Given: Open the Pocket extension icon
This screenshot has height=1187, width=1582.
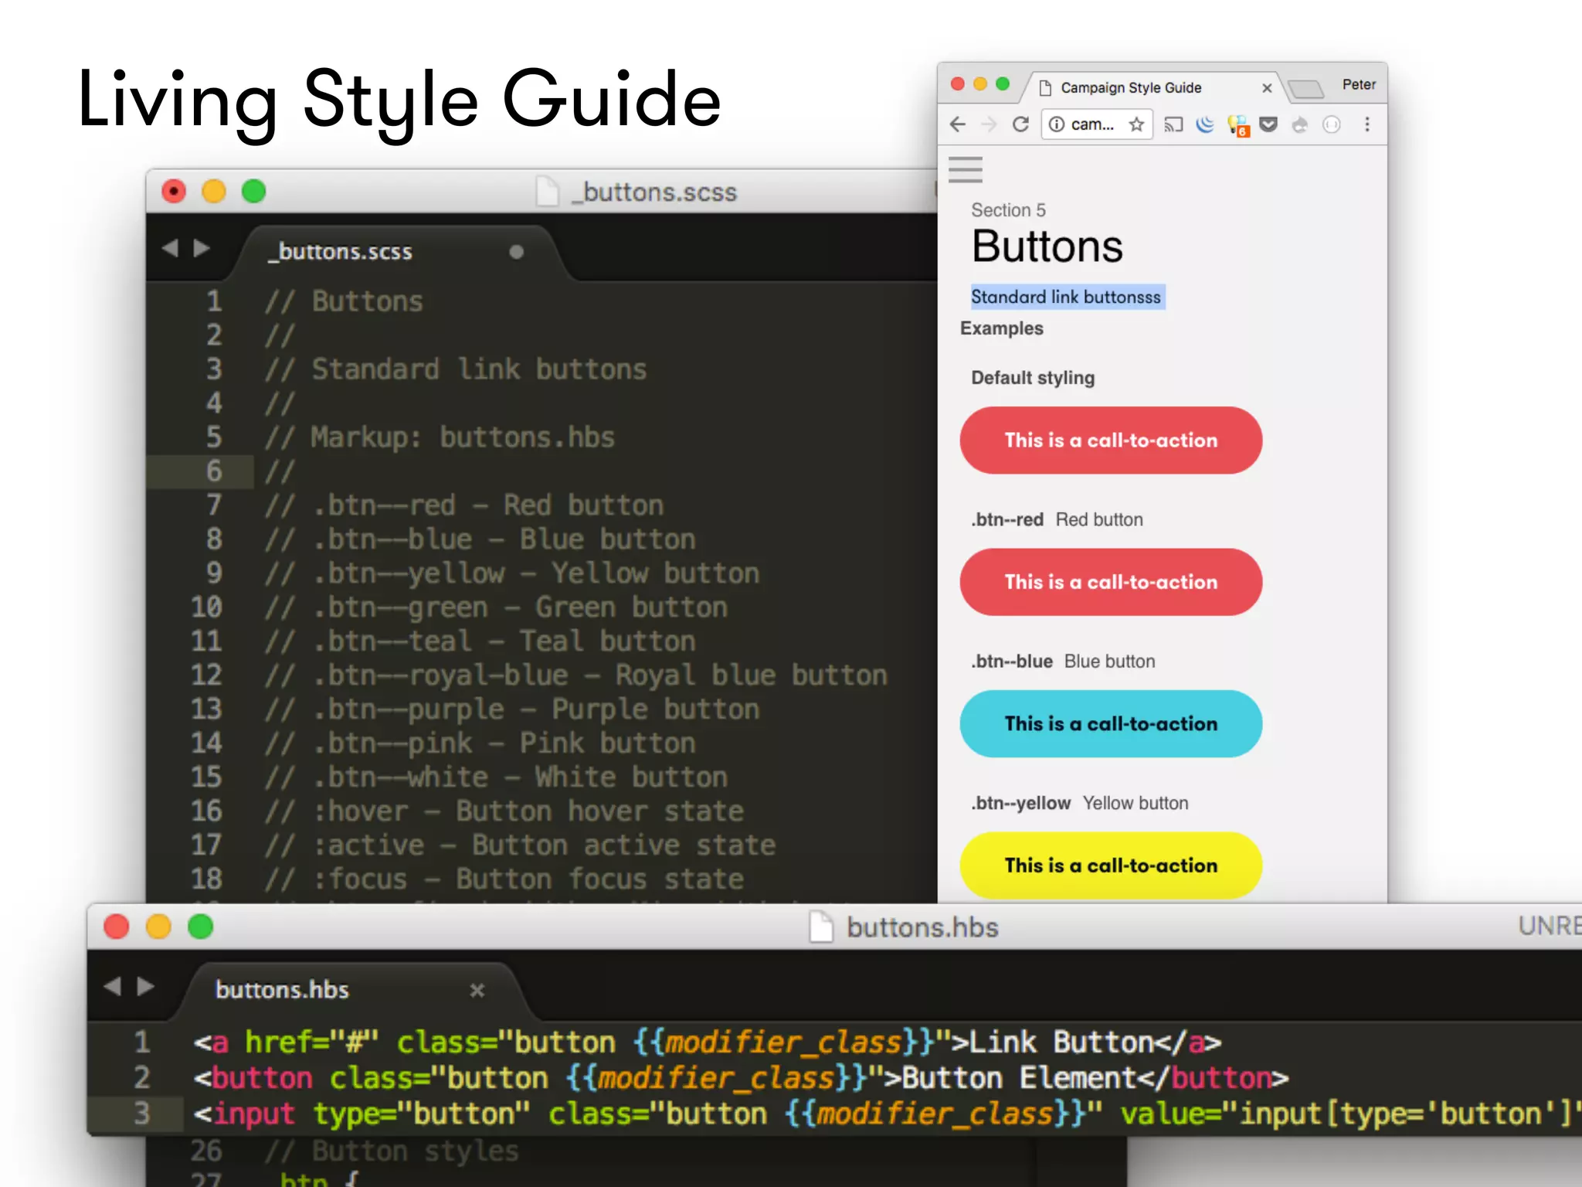Looking at the screenshot, I should coord(1268,124).
